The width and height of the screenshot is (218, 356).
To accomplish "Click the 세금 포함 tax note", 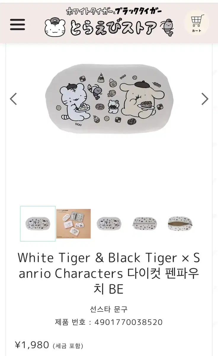I will pyautogui.click(x=68, y=346).
